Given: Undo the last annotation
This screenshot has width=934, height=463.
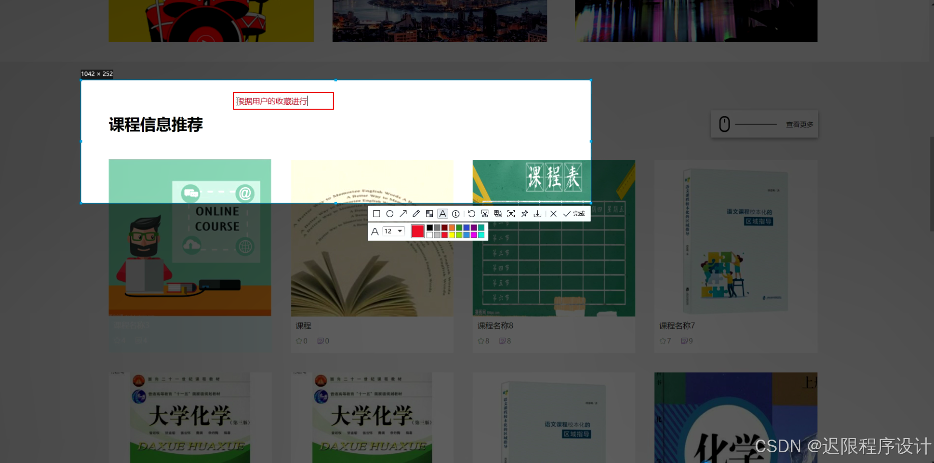Looking at the screenshot, I should click(472, 214).
